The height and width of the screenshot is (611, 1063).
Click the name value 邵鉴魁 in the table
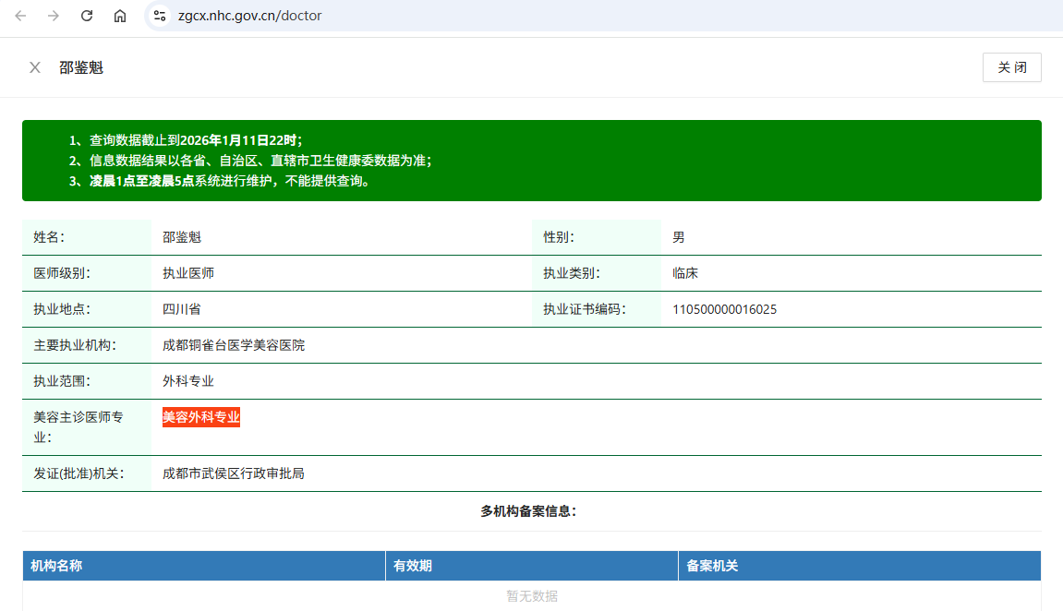click(x=182, y=237)
